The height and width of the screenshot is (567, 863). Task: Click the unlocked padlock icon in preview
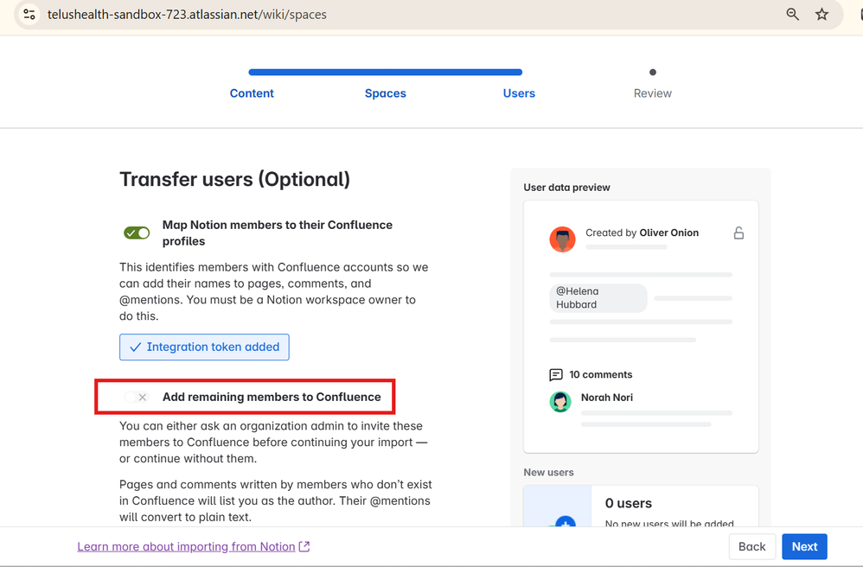click(x=738, y=233)
